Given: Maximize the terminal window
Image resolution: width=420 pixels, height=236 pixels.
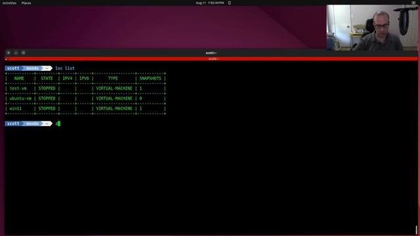Looking at the screenshot, I should click(x=24, y=52).
